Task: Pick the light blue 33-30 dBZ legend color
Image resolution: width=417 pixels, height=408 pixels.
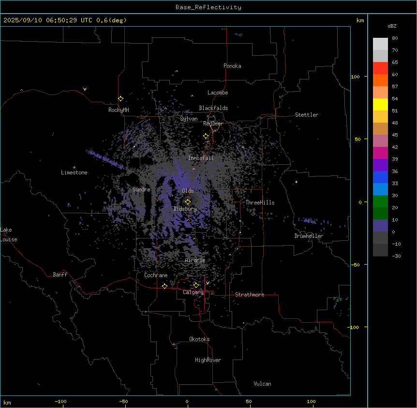Action: click(x=380, y=189)
